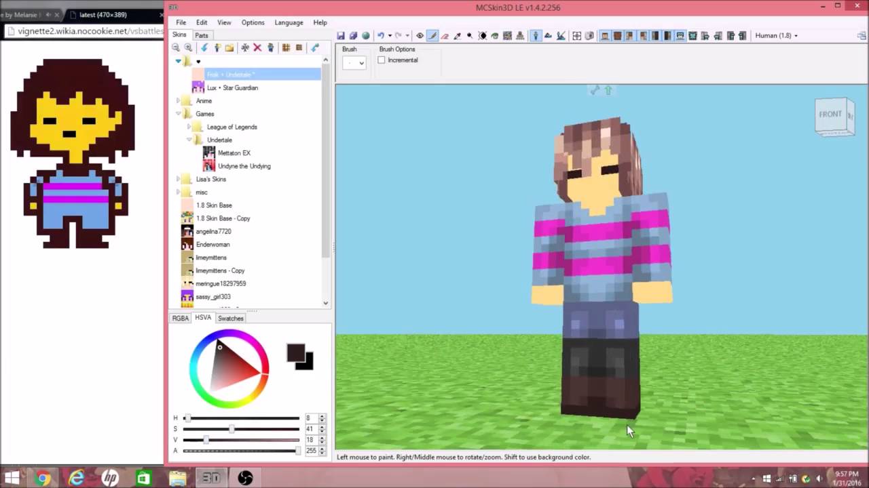Collapse the heart folder in skin tree
Viewport: 869px width, 488px height.
[x=179, y=61]
